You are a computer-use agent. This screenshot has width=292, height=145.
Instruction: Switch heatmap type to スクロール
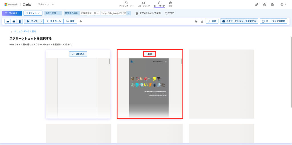53,21
